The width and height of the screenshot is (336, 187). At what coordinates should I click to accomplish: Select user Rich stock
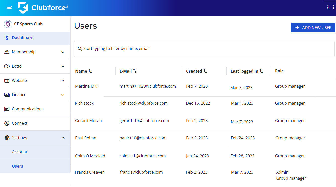(x=84, y=103)
